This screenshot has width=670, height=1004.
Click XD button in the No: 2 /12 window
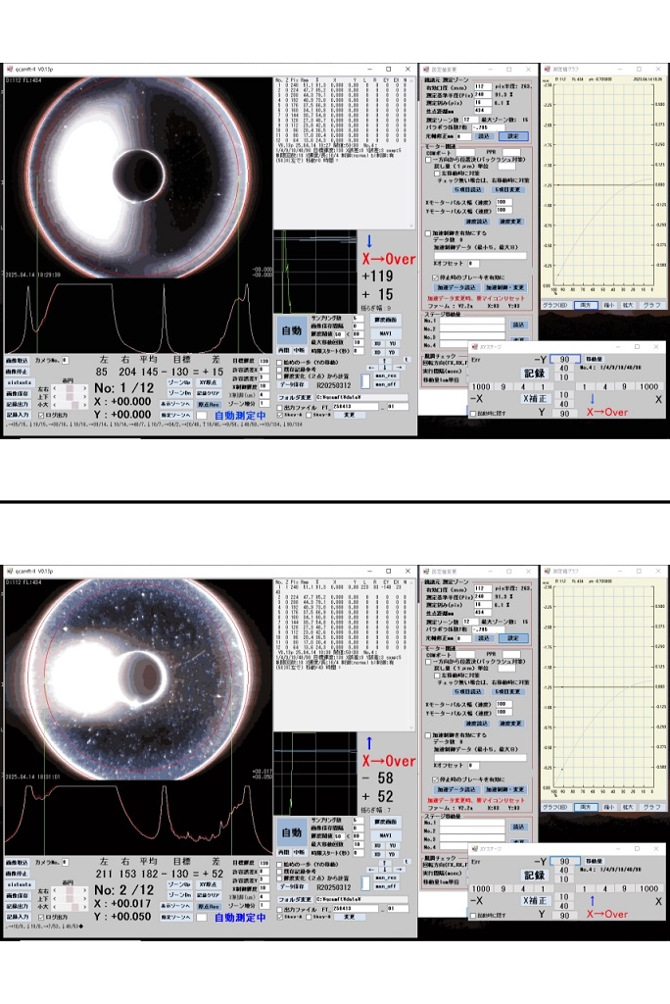(x=377, y=854)
